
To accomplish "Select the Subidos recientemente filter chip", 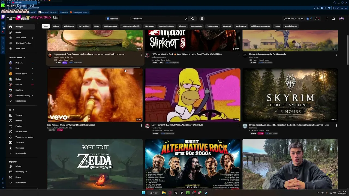I will 260,26.
